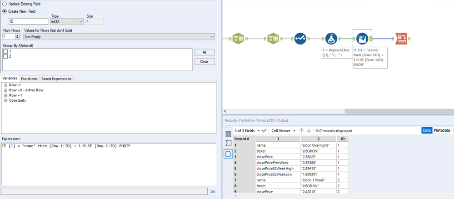Expand the Row +1 variables node
Viewport: 454px width, 199px height.
[x=5, y=95]
